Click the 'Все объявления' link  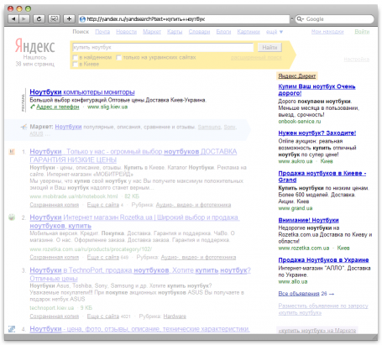point(299,294)
